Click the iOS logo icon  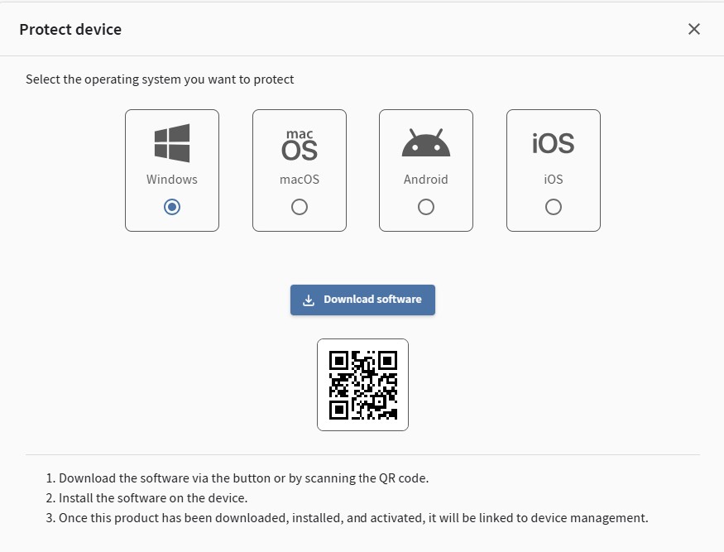554,144
